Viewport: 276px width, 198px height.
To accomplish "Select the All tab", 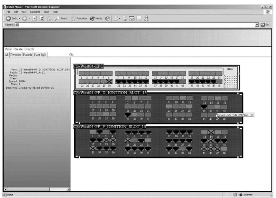I will coord(6,55).
